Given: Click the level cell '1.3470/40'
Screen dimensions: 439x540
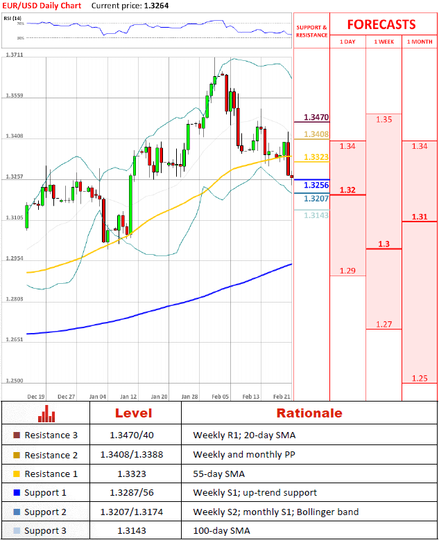Looking at the screenshot, I should [x=132, y=435].
